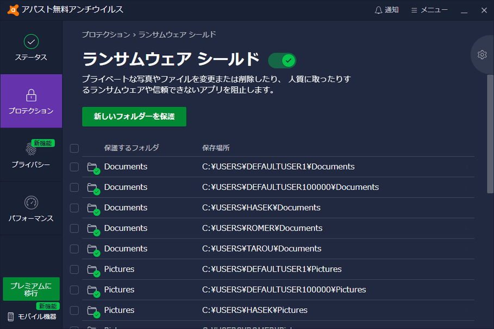Click folder icon for DEFAULTUSER1 Documents
The height and width of the screenshot is (329, 494).
pos(93,168)
